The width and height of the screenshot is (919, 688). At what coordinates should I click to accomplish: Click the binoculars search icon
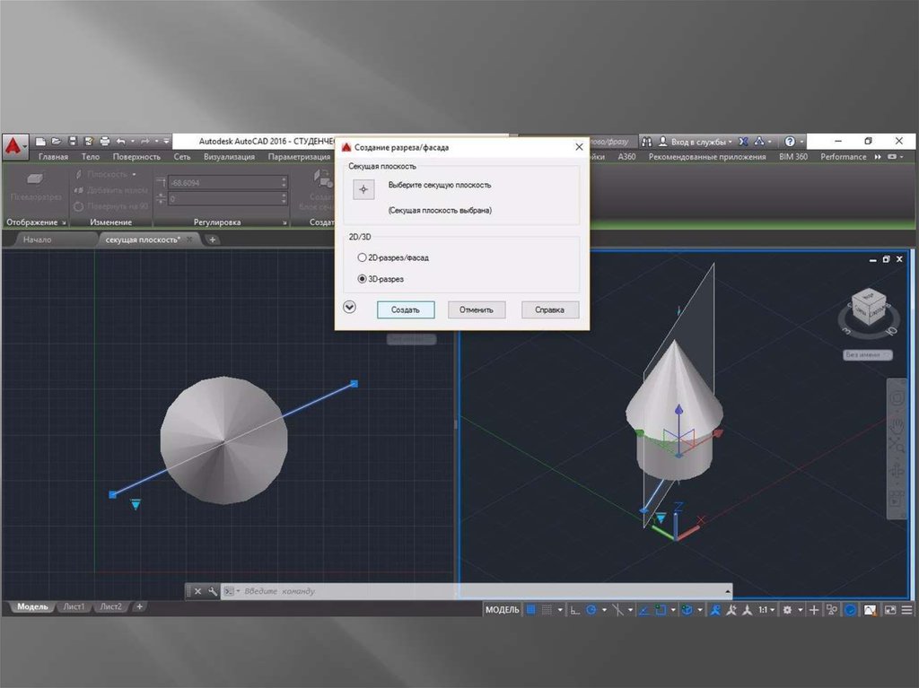[647, 142]
